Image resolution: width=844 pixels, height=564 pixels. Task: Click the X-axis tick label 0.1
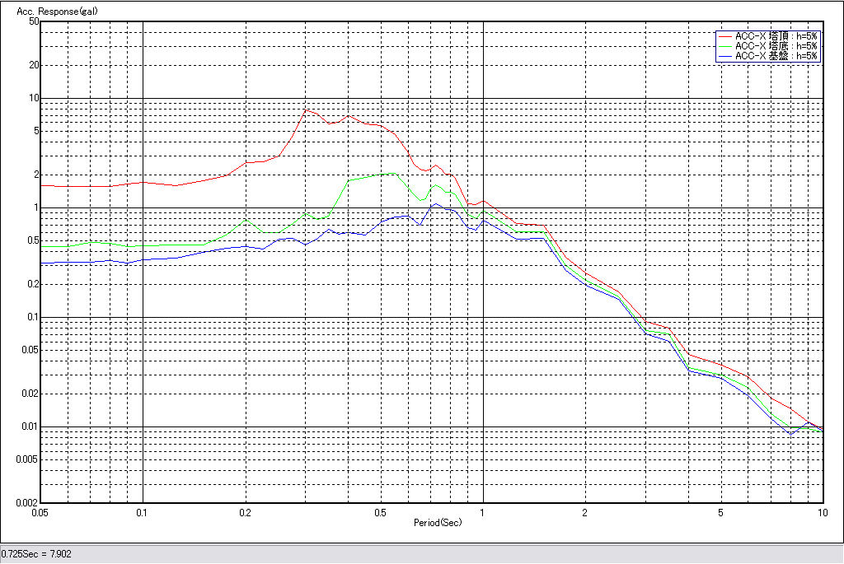[143, 512]
